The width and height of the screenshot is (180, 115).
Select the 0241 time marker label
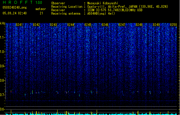19,25
